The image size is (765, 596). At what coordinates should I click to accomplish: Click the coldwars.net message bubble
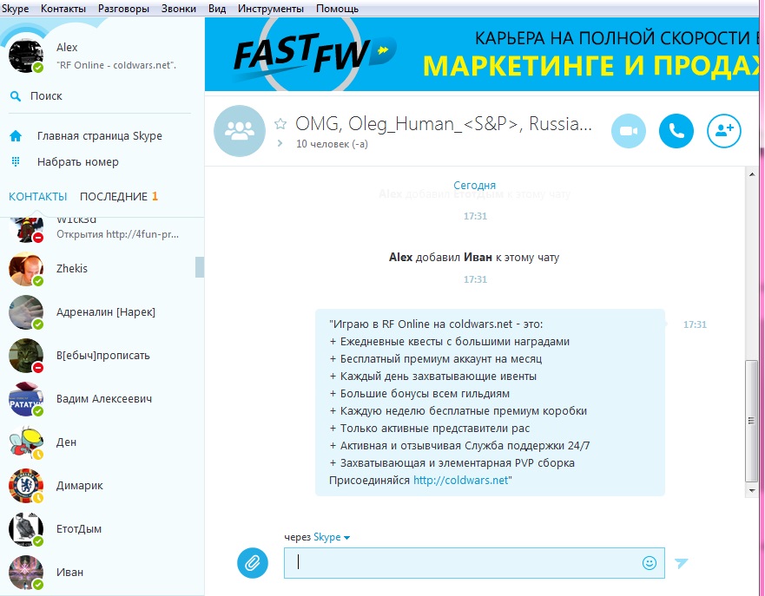(x=490, y=402)
